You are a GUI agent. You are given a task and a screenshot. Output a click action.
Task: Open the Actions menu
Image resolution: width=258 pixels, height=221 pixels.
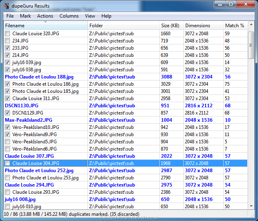point(45,16)
